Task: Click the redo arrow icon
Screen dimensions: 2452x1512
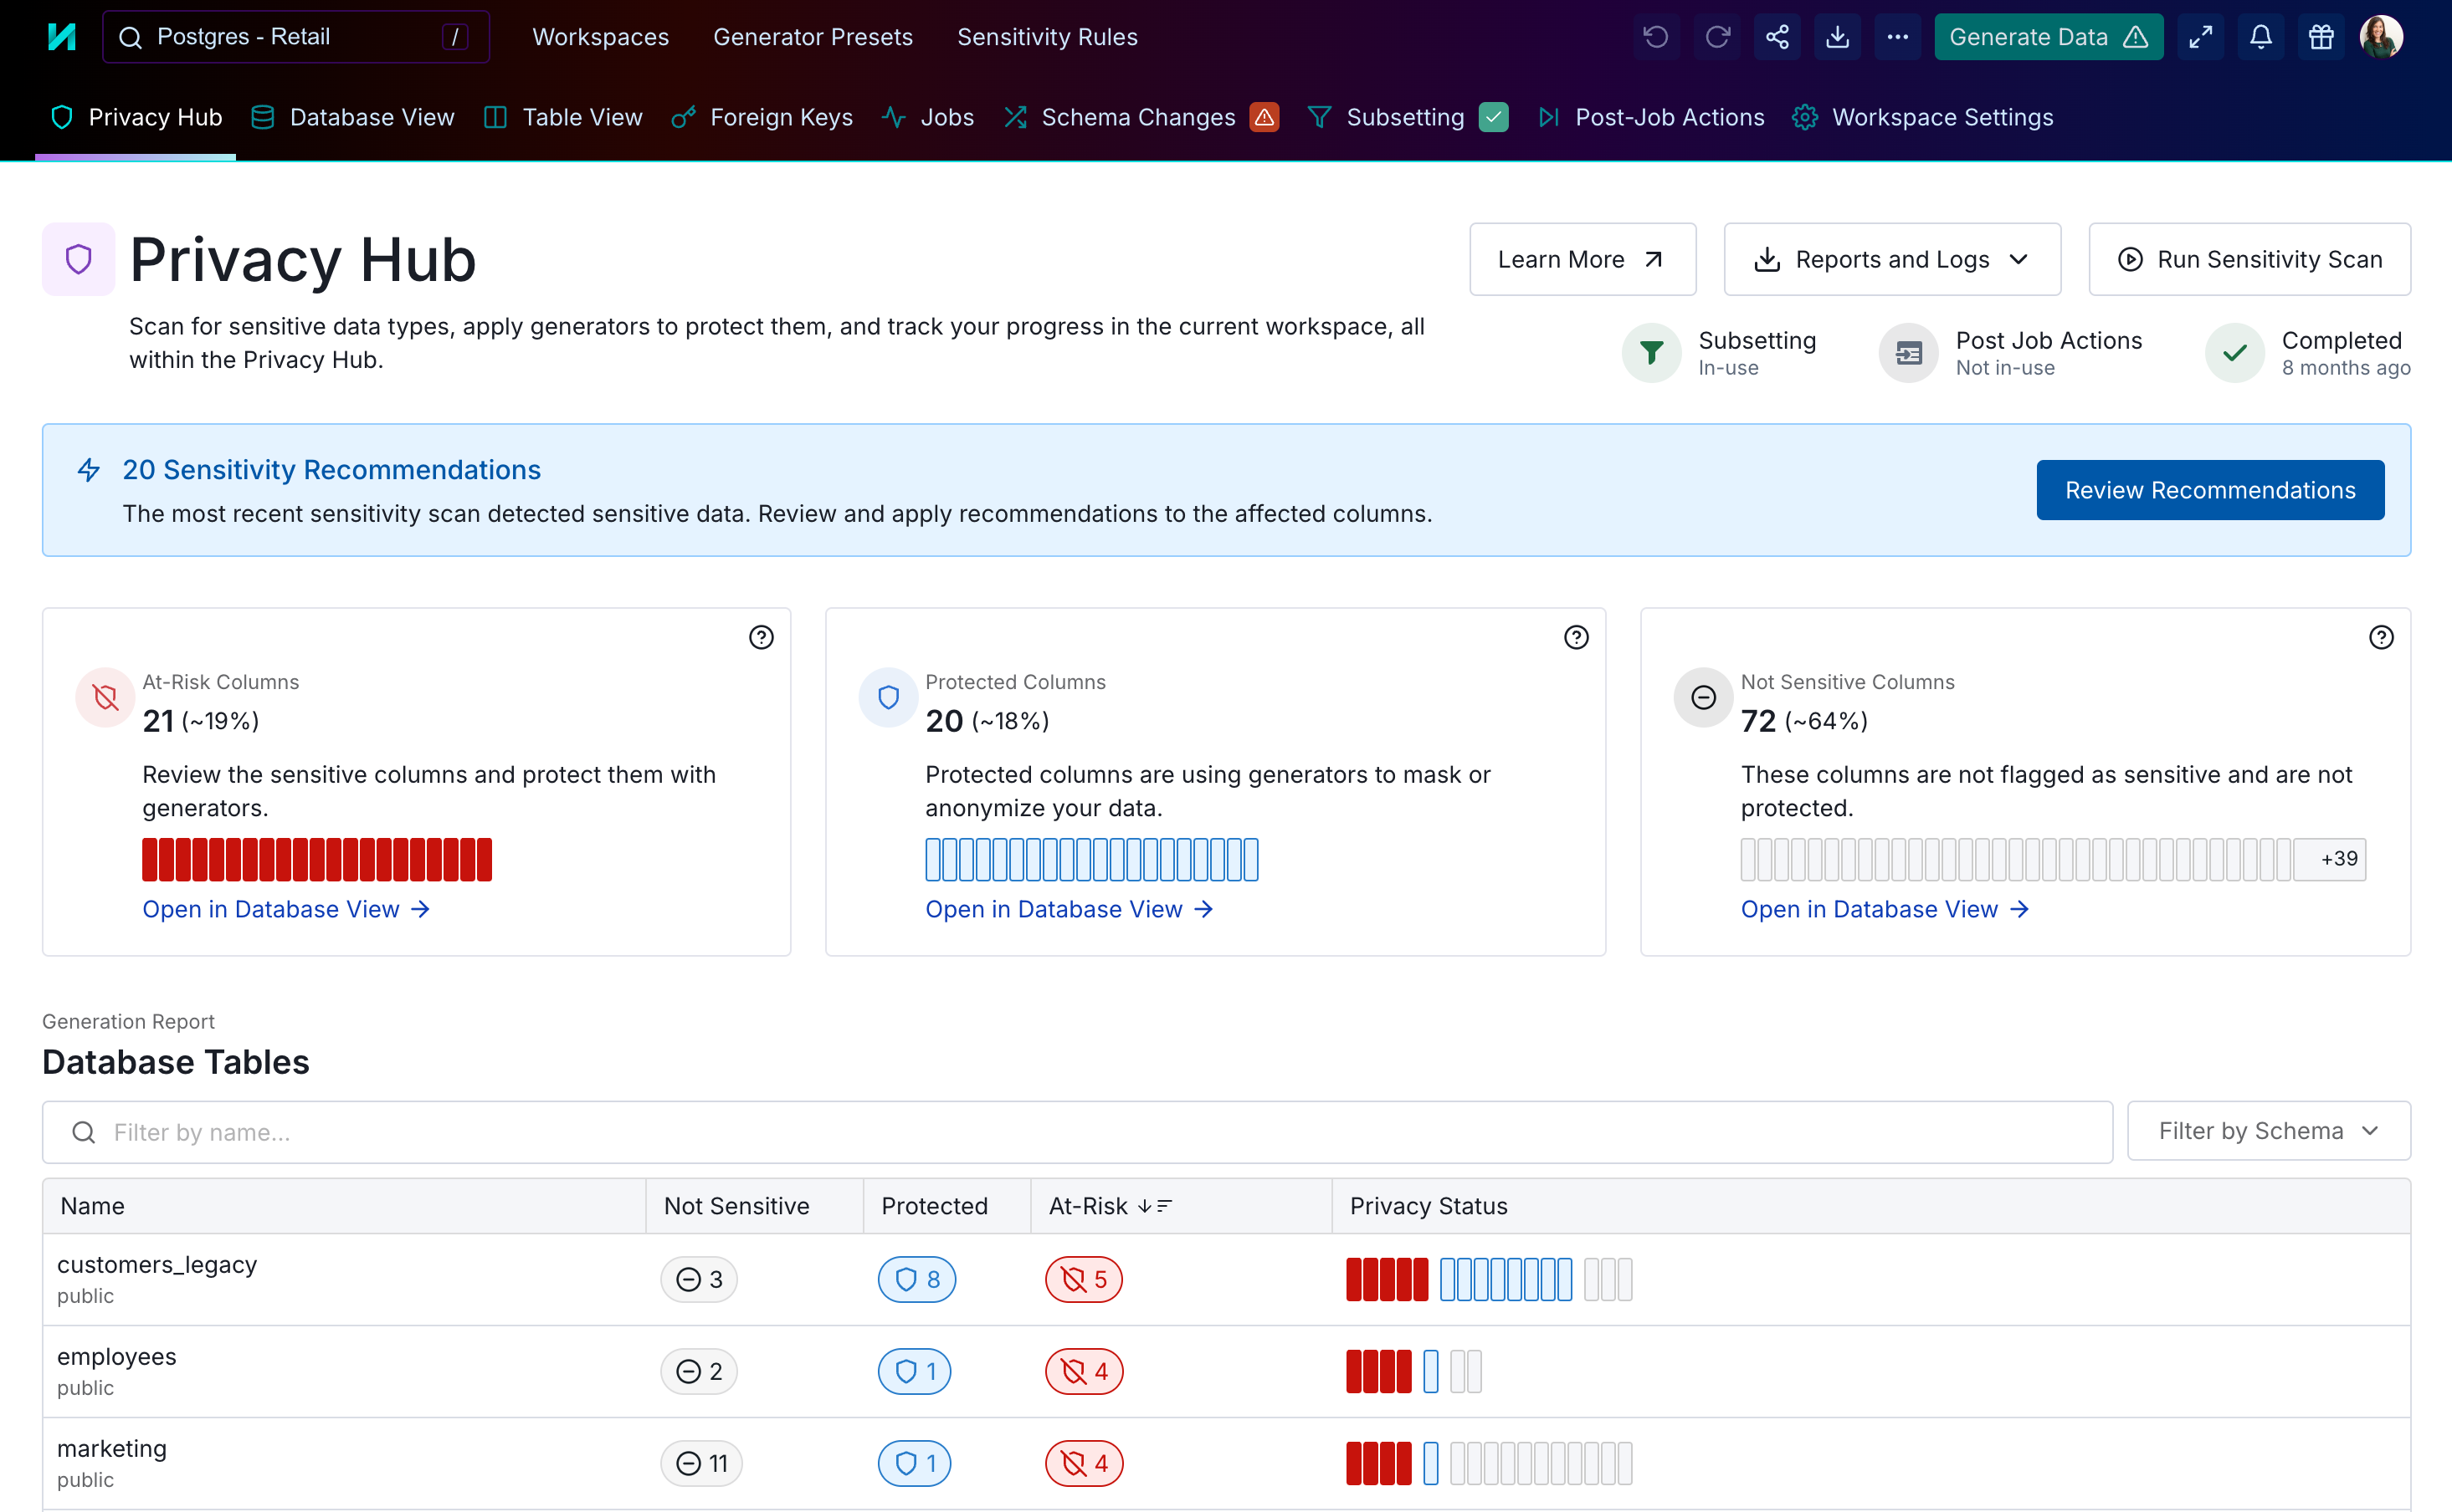Action: click(x=1718, y=37)
